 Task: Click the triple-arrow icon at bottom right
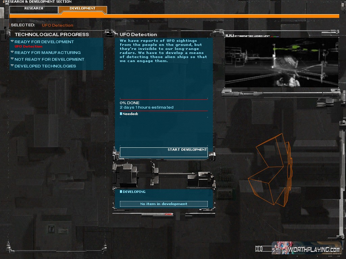click(259, 249)
